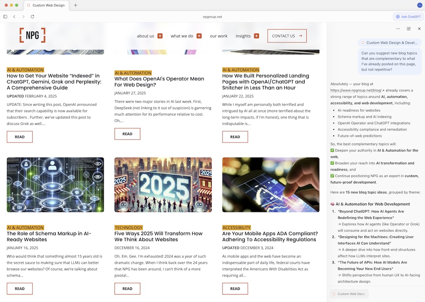Reload the npgroup.net page
Viewport: 425px width, 302px height.
click(33, 17)
